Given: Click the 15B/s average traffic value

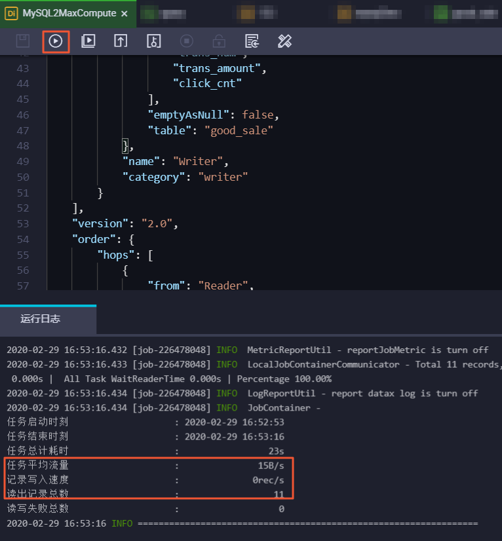Looking at the screenshot, I should coord(271,466).
